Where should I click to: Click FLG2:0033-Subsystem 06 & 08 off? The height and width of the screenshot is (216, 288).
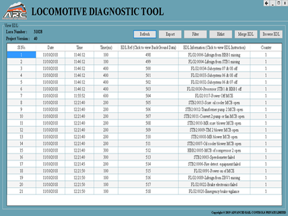[214, 75]
